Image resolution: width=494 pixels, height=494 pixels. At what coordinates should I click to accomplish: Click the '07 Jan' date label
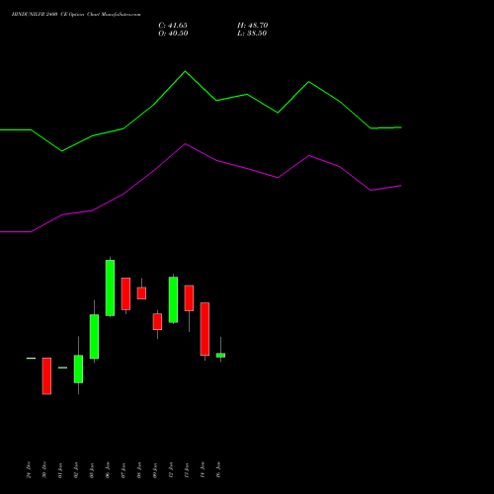123,470
